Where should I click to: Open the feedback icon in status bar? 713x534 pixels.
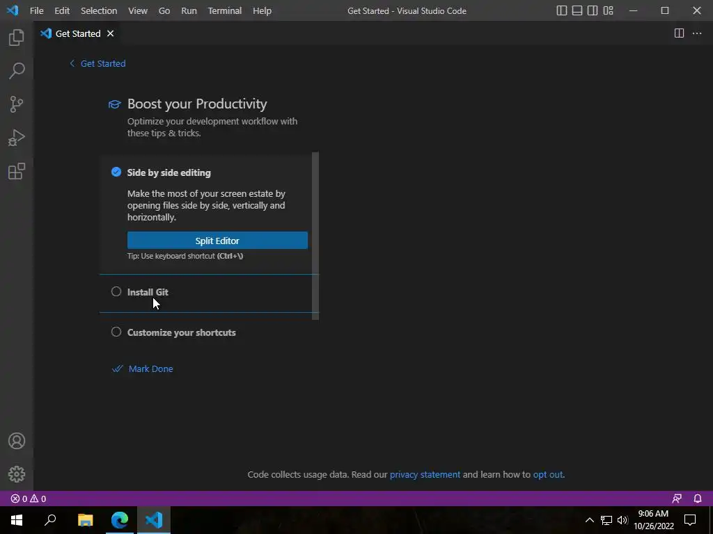point(677,499)
